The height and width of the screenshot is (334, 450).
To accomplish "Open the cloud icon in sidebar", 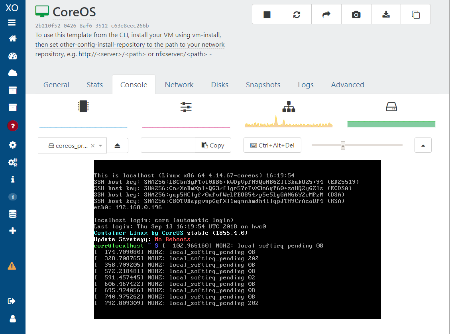I will click(12, 73).
